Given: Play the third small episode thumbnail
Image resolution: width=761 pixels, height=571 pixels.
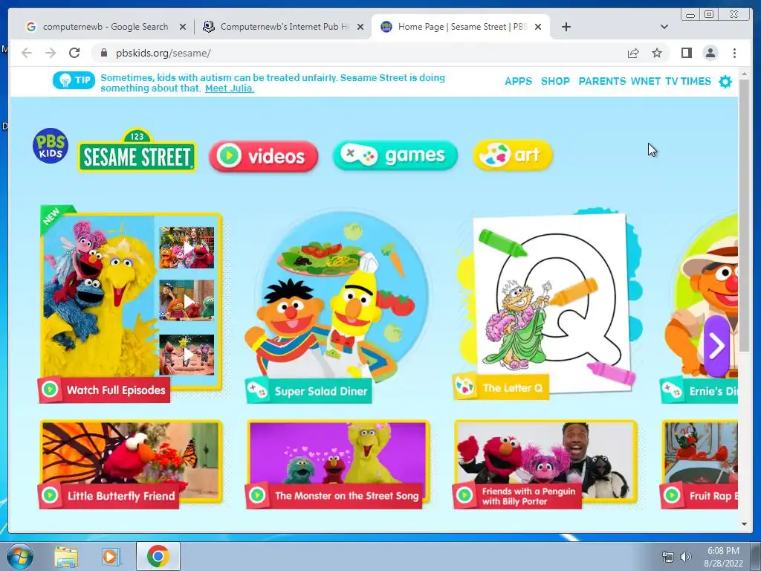Looking at the screenshot, I should pyautogui.click(x=187, y=355).
